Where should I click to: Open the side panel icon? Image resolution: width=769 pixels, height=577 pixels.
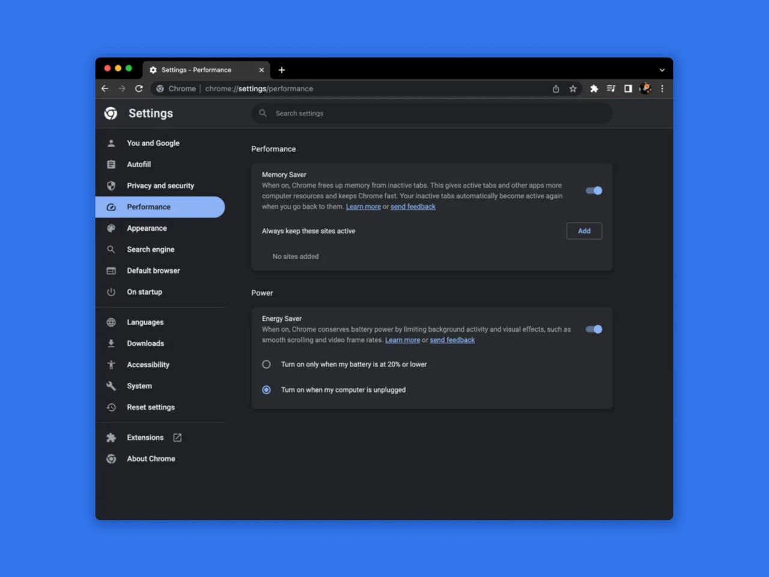[628, 88]
